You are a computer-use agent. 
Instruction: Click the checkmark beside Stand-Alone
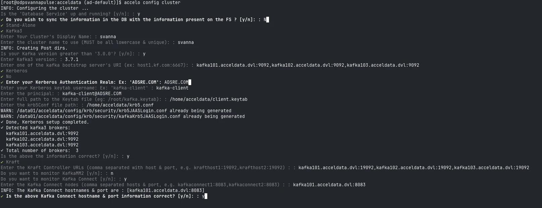pos(2,25)
